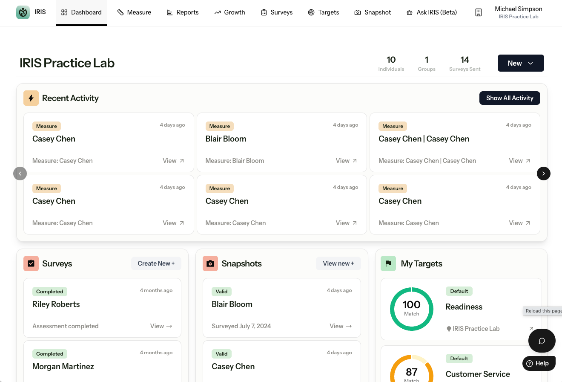562x382 pixels.
Task: Expand the New dropdown button
Action: pyautogui.click(x=521, y=63)
